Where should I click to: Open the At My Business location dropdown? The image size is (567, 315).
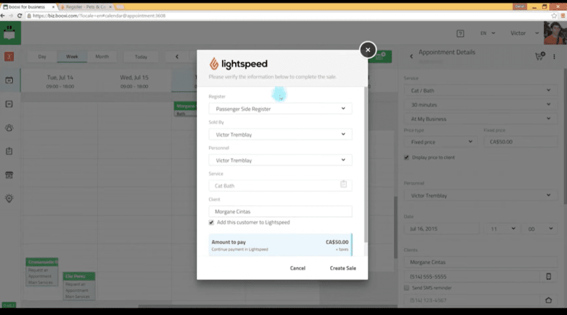pyautogui.click(x=481, y=119)
